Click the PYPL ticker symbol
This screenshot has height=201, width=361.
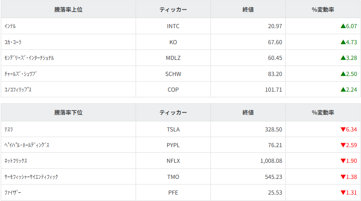click(173, 145)
